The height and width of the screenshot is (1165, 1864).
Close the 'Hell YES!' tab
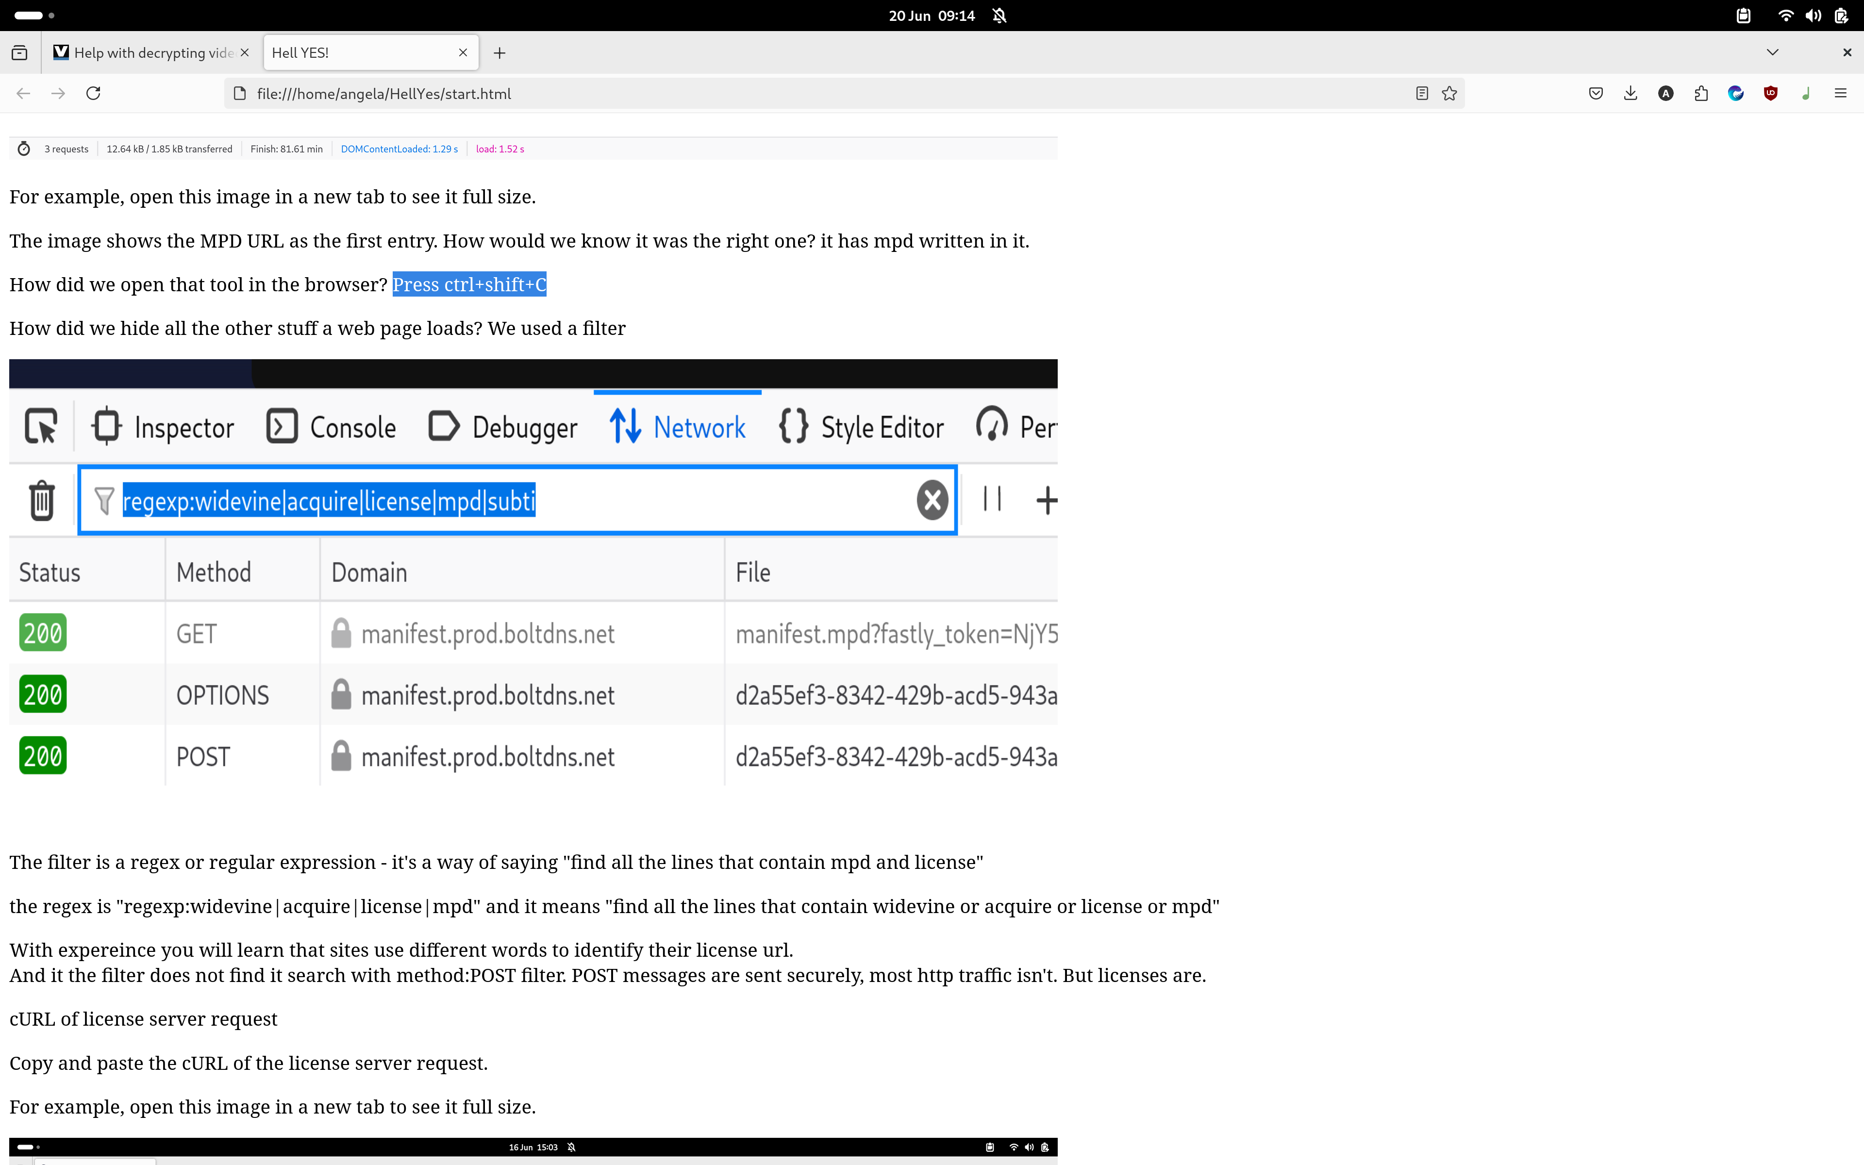click(463, 52)
